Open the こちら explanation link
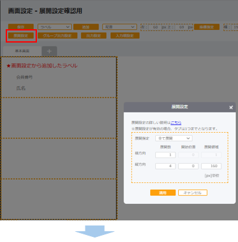 coord(176,123)
